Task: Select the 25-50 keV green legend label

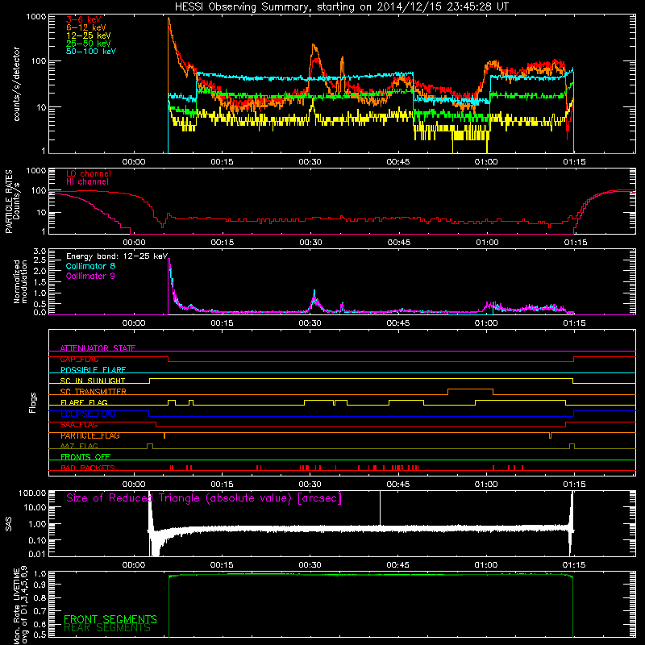Action: (x=89, y=44)
